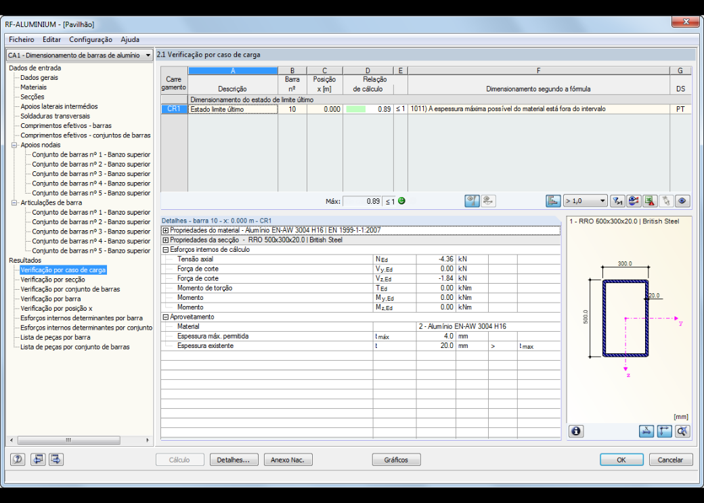Collapse Esforços internos de cálculo section
704x503 pixels.
(x=166, y=250)
